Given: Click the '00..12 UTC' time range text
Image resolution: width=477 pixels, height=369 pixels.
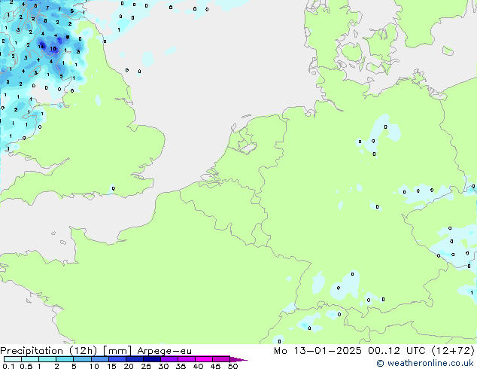Looking at the screenshot, I should 396,351.
